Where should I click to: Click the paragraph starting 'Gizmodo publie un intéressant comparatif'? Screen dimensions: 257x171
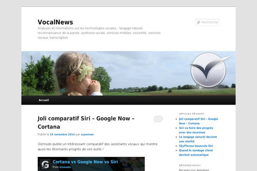(98, 147)
